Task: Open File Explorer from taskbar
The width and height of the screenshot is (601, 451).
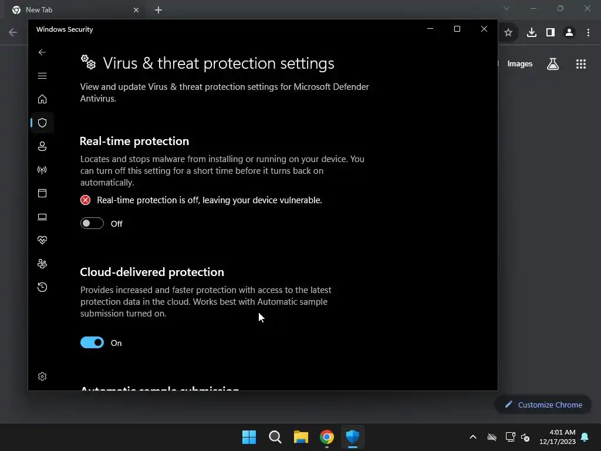Action: pyautogui.click(x=301, y=437)
